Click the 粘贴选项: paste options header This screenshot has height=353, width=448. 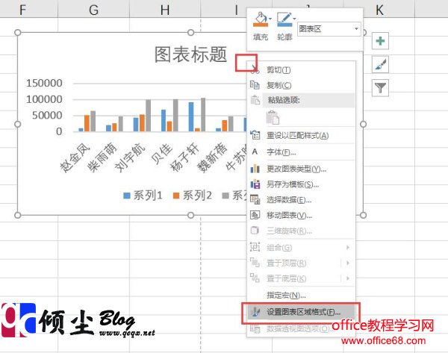[308, 100]
